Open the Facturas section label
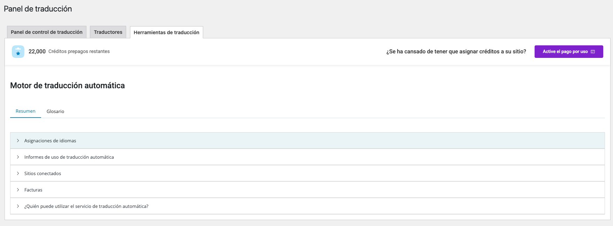 33,190
